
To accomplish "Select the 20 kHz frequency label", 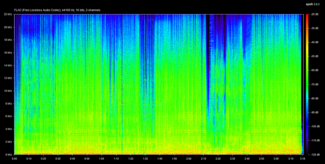I will click(8, 27).
